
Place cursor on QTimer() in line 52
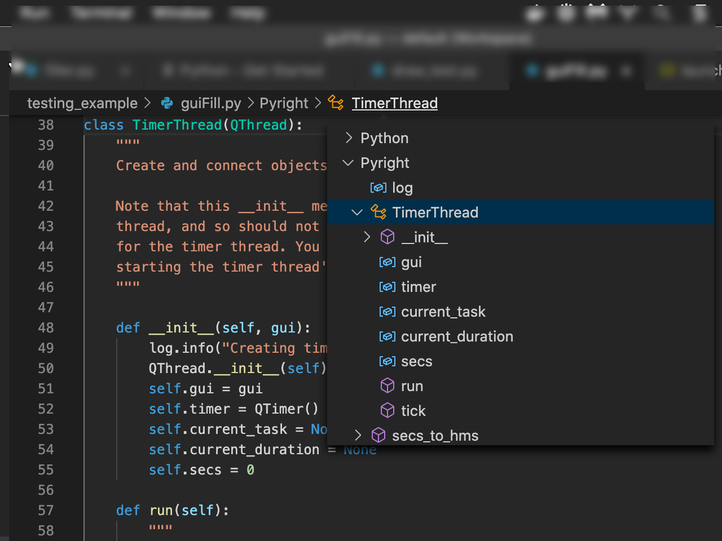[287, 409]
